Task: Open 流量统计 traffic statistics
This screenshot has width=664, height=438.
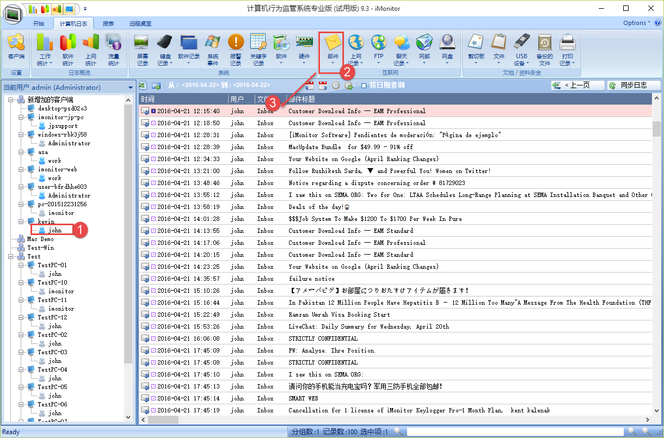Action: tap(113, 50)
